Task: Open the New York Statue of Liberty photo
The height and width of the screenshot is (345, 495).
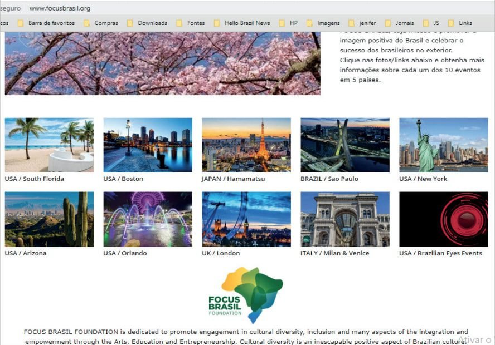Action: point(444,145)
